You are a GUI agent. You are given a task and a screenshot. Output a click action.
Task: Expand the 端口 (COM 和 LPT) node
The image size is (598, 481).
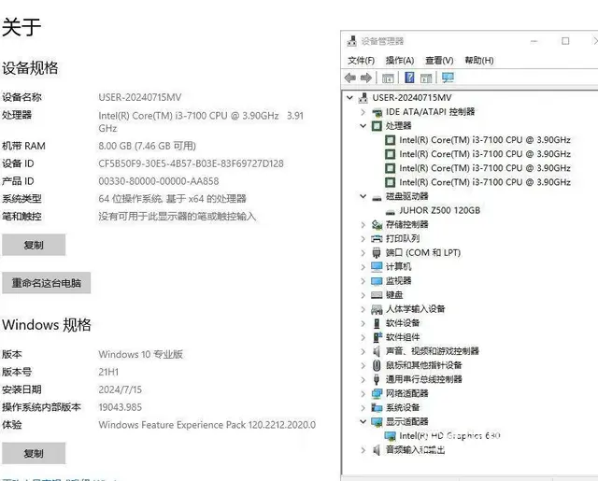coord(363,253)
